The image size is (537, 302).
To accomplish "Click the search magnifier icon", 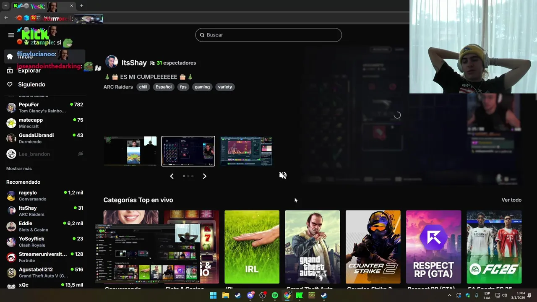I will coord(202,35).
